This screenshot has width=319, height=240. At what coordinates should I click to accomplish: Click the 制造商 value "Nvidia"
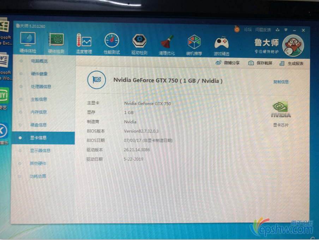tap(130, 122)
